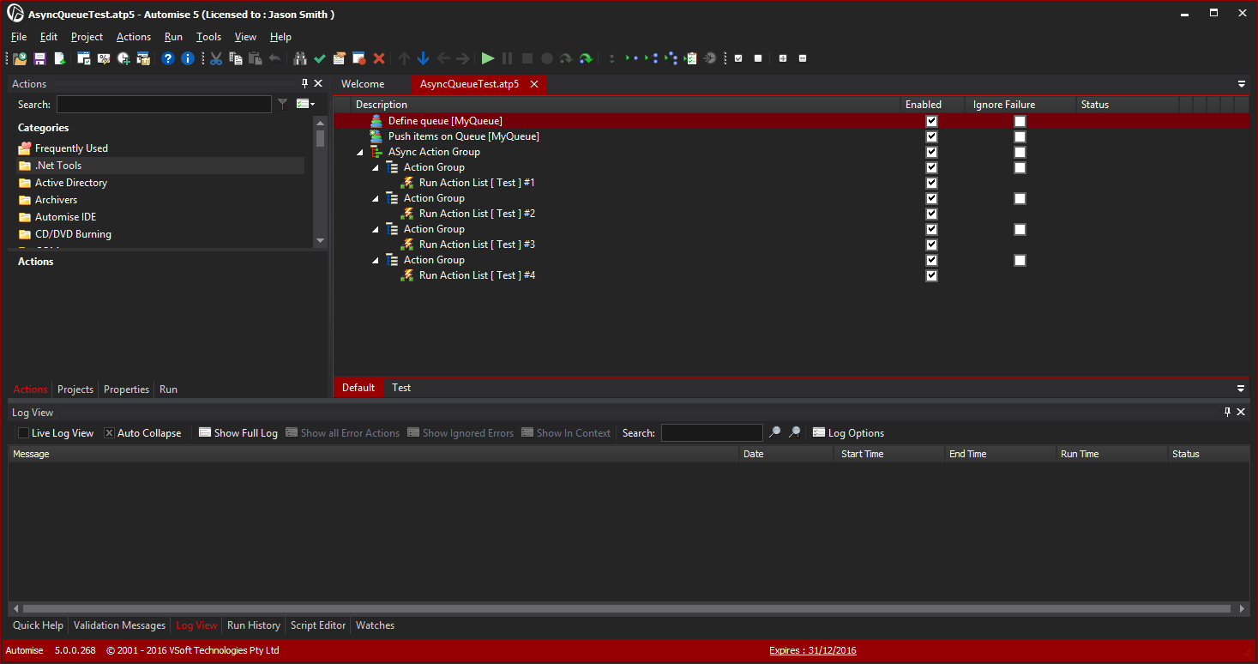The width and height of the screenshot is (1258, 664).
Task: Find an action with the binoculars icon
Action: pos(300,58)
